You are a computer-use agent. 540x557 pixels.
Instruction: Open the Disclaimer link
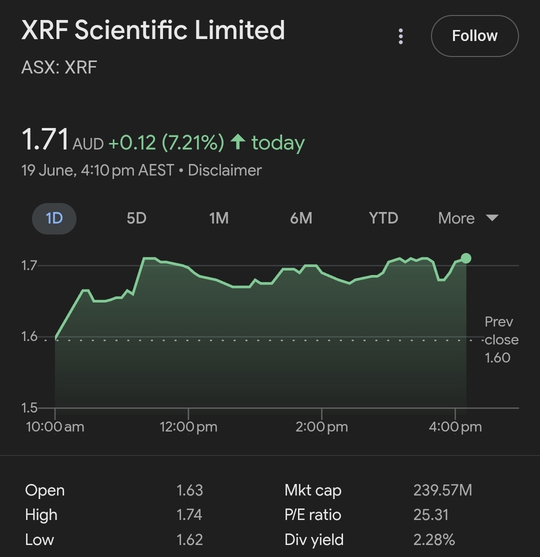[x=224, y=170]
